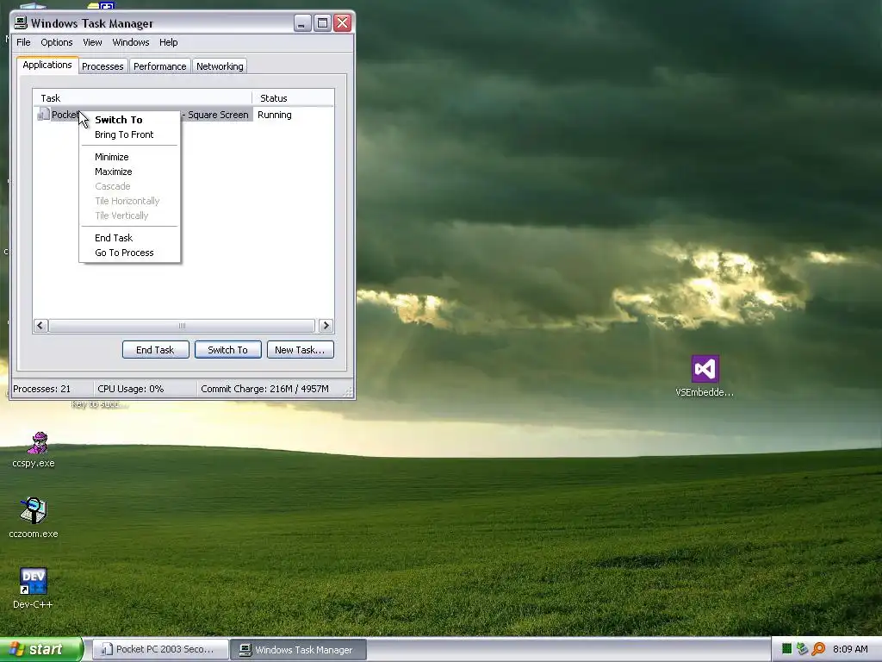Switch to the Performance tab
882x662 pixels.
coord(159,66)
